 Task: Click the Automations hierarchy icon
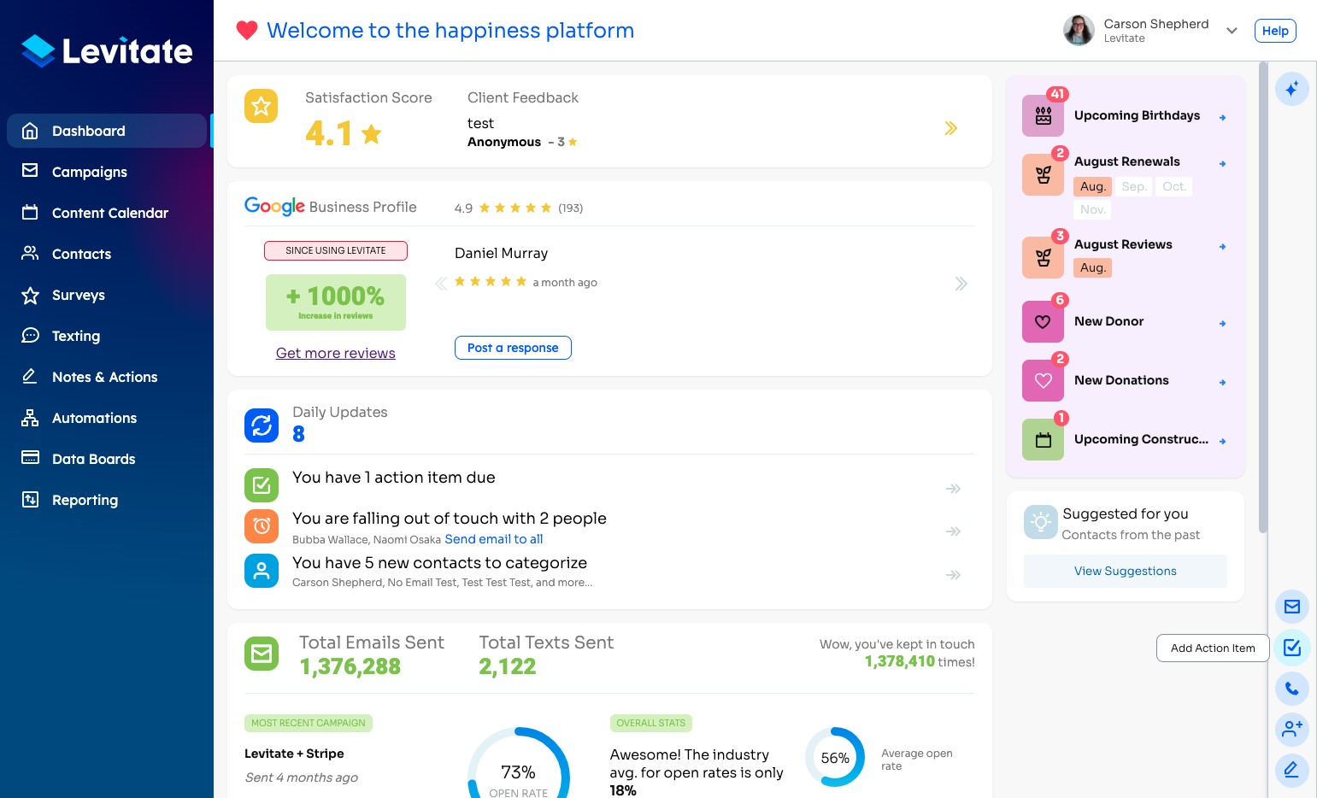pyautogui.click(x=30, y=417)
